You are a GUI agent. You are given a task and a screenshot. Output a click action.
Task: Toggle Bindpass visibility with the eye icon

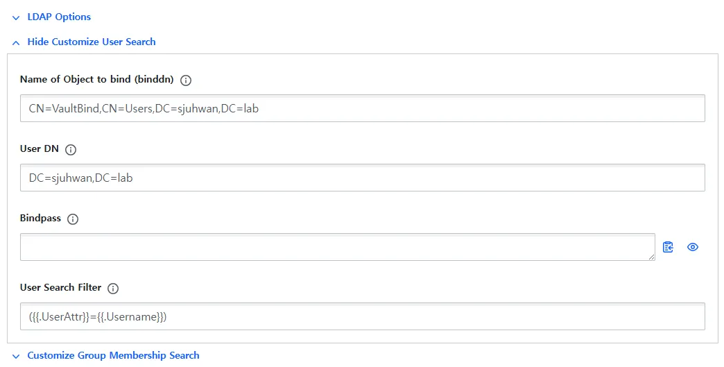[692, 247]
